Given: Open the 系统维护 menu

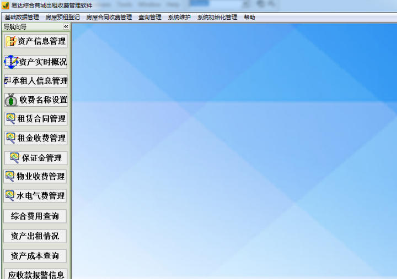Looking at the screenshot, I should coord(179,17).
